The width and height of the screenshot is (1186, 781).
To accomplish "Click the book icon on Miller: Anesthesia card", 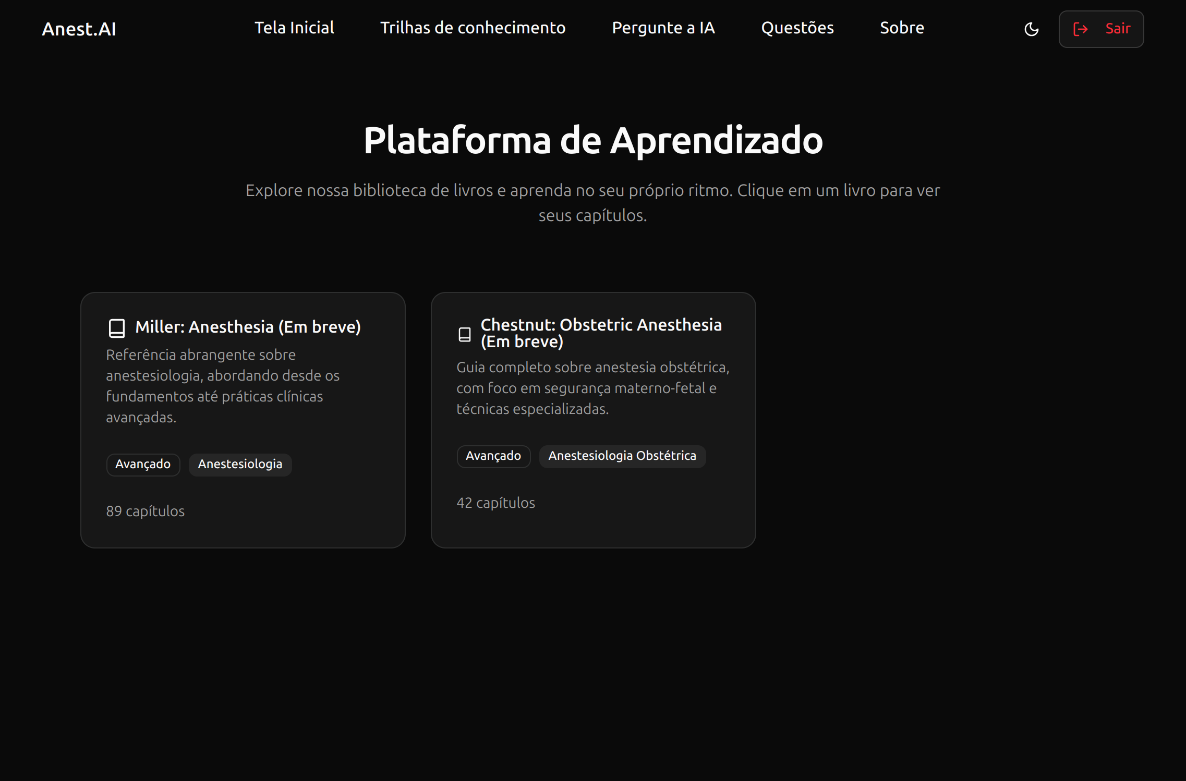I will [116, 327].
